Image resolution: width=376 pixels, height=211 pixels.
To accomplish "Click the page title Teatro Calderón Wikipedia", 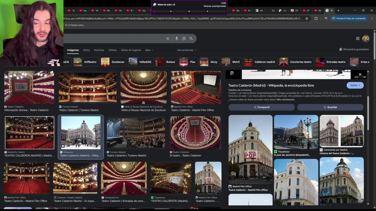I will coord(271,85).
